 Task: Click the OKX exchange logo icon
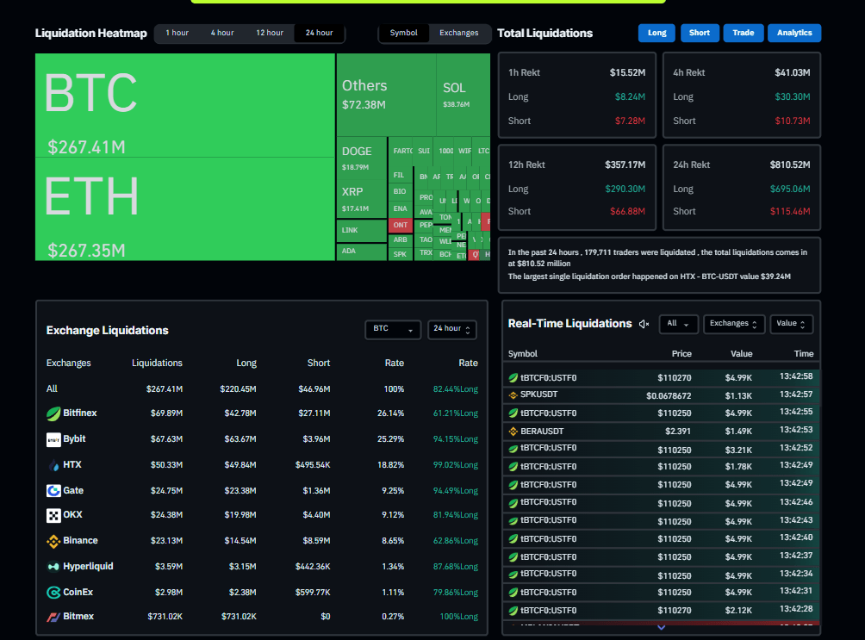coord(53,515)
